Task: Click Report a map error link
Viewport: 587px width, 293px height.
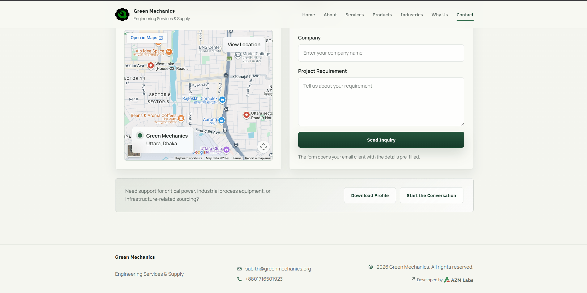Action: click(x=258, y=158)
